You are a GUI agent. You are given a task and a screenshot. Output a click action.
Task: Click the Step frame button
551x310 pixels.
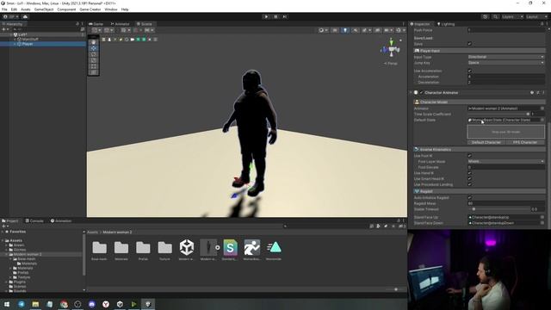tap(285, 16)
